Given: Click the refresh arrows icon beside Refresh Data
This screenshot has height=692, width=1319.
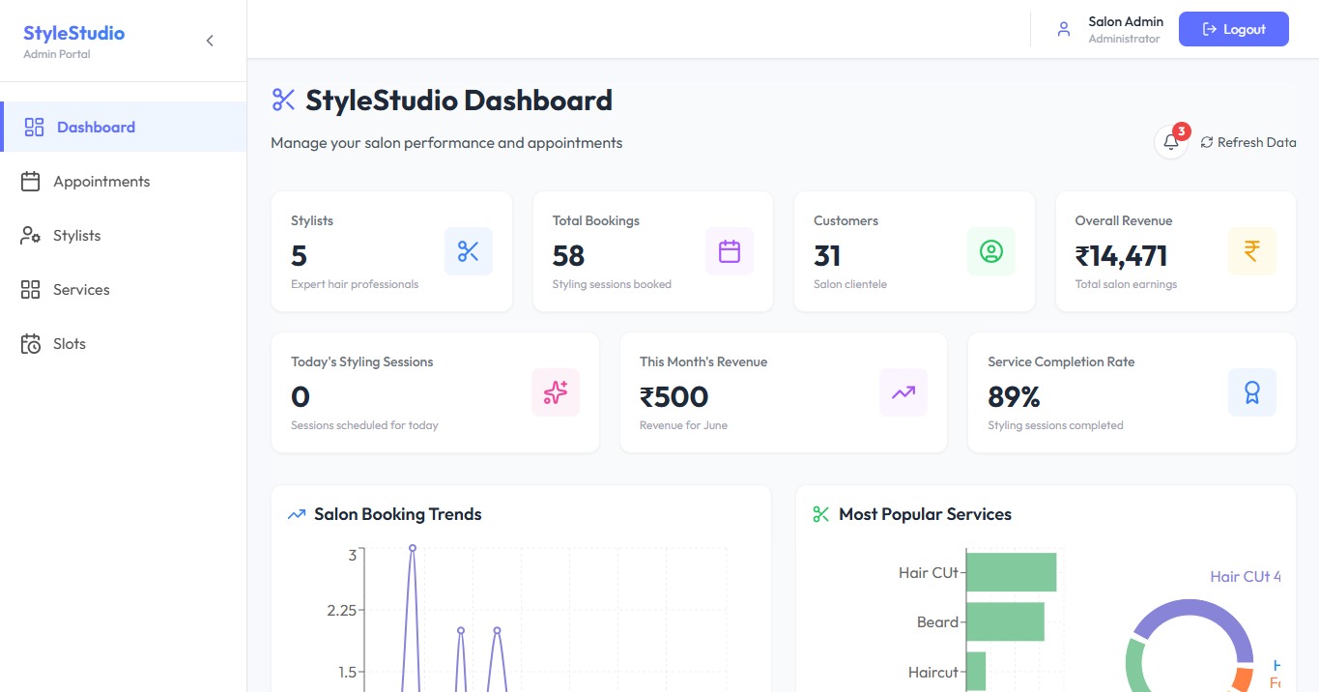Looking at the screenshot, I should pyautogui.click(x=1207, y=142).
